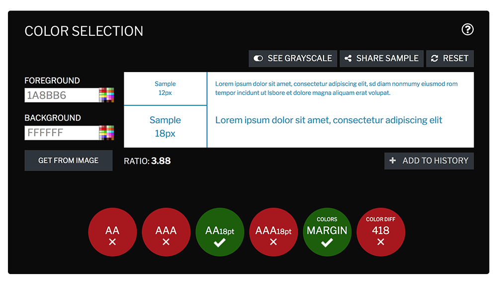Select the AAA result circle
497x284 pixels.
point(166,232)
